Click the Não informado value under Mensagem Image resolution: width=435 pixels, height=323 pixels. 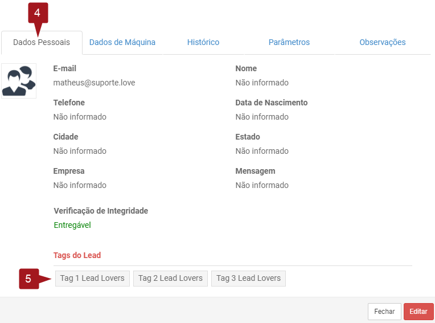coord(262,185)
